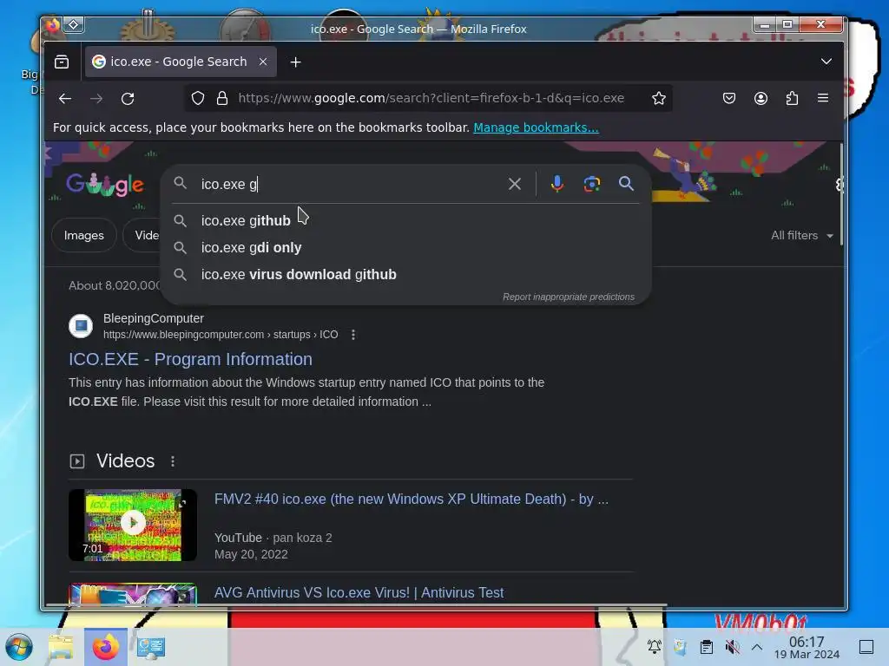Open the Videos section three-dot menu
The width and height of the screenshot is (889, 666).
click(173, 461)
